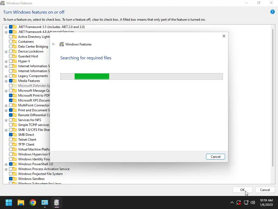Select the Windows Identity Foundation row
278x209 pixels.
click(34, 159)
